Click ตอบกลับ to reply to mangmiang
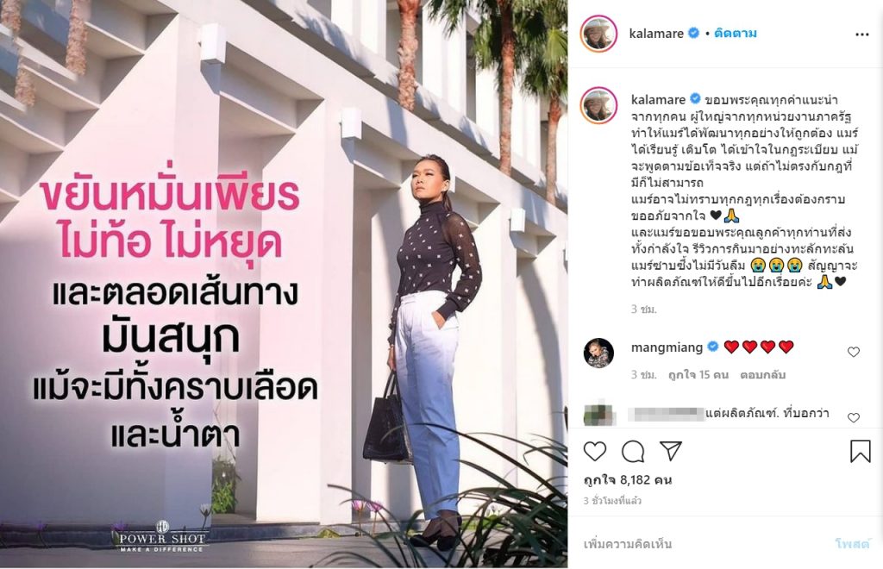 click(x=762, y=375)
